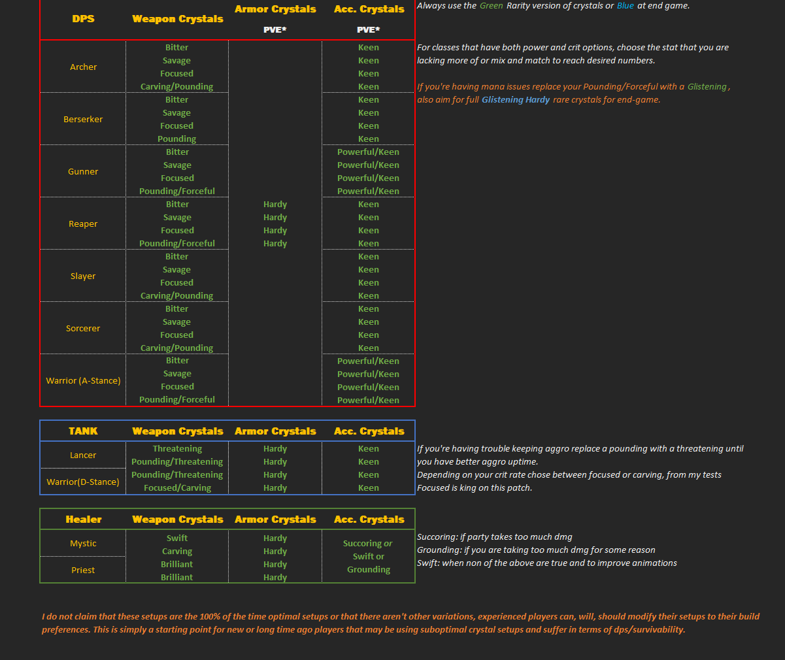The height and width of the screenshot is (660, 785).
Task: Click the Grounding accessory cell
Action: click(x=369, y=569)
